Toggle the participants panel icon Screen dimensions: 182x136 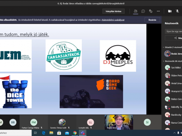pyautogui.click(x=136, y=11)
